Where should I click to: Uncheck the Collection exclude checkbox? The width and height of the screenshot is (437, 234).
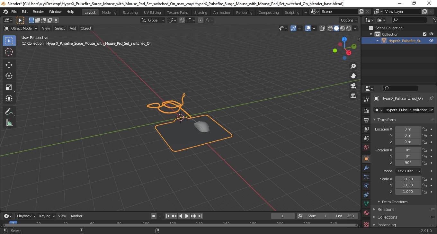click(x=425, y=34)
